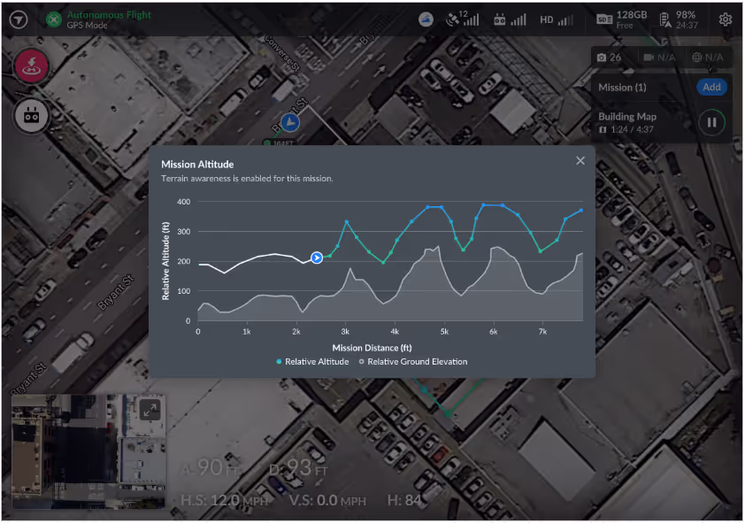Click the controller signal strength icon
Image resolution: width=745 pixels, height=523 pixels.
(511, 19)
